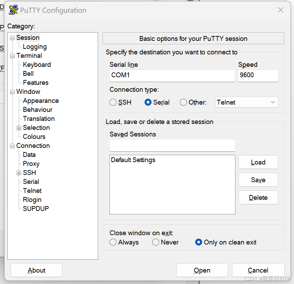Click the Save session button
The height and width of the screenshot is (284, 294).
258,180
